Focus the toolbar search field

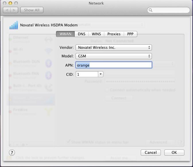tap(169, 10)
